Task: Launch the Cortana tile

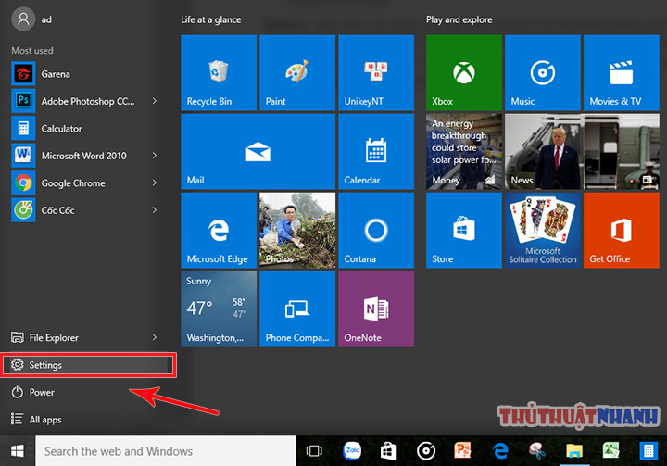Action: coord(376,231)
